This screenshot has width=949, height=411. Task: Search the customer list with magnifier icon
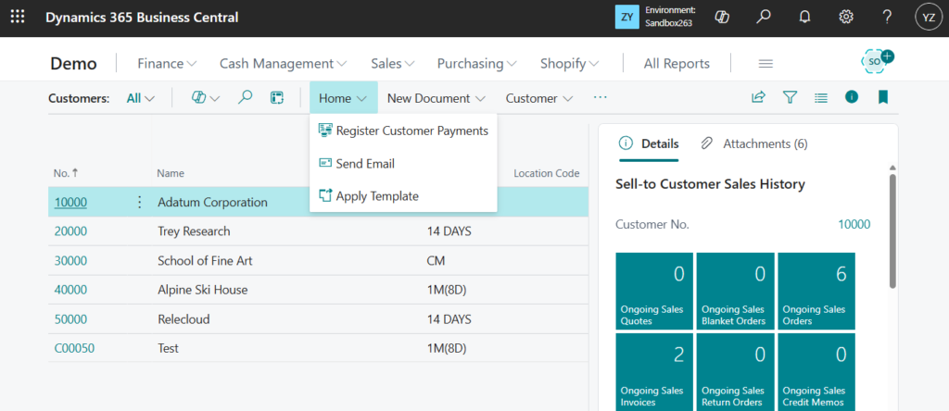click(x=246, y=97)
